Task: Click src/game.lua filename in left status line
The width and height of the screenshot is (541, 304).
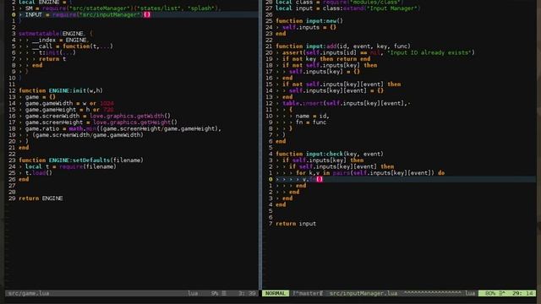Action: pyautogui.click(x=29, y=293)
